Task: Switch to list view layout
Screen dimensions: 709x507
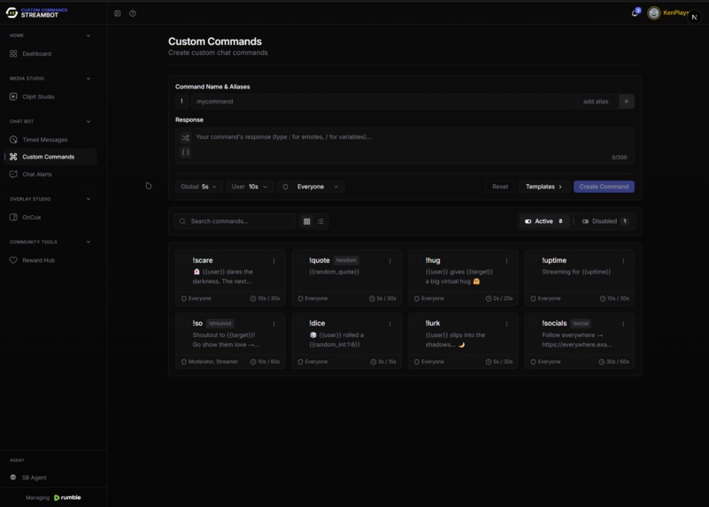Action: coord(320,221)
